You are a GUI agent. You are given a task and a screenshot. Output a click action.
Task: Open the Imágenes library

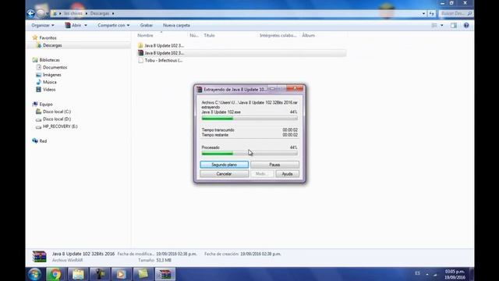point(52,75)
